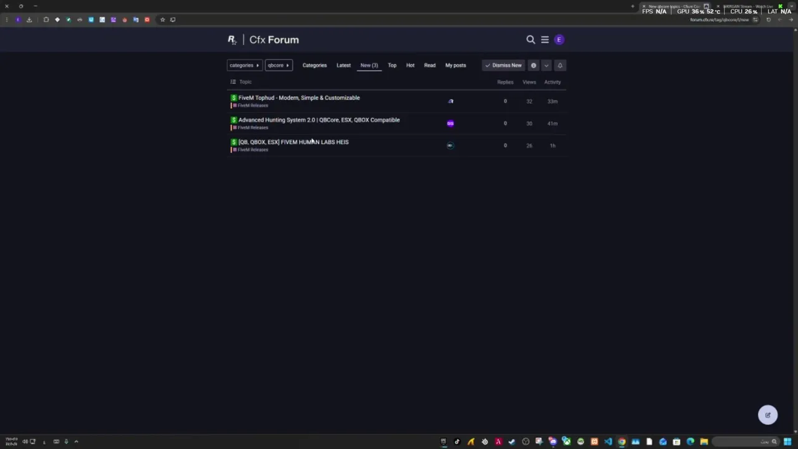Open user profile avatar 'E' in forum header
Screen dimensions: 798x449
[x=559, y=40]
